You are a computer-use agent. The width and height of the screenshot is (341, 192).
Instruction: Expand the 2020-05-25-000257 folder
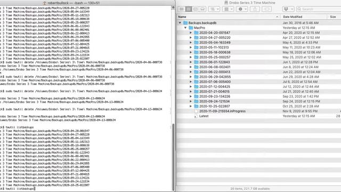pos(191,57)
